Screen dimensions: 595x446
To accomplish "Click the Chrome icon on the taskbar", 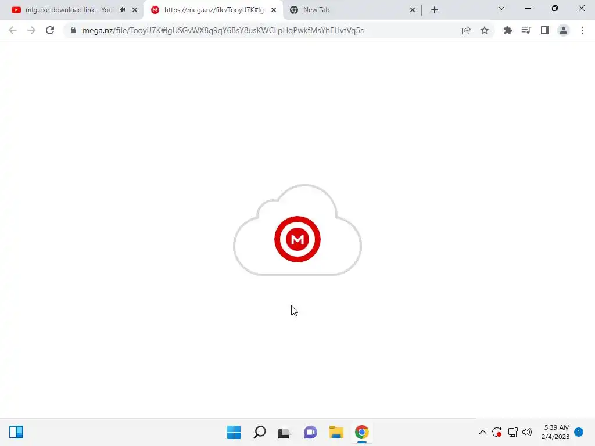I will pos(361,432).
